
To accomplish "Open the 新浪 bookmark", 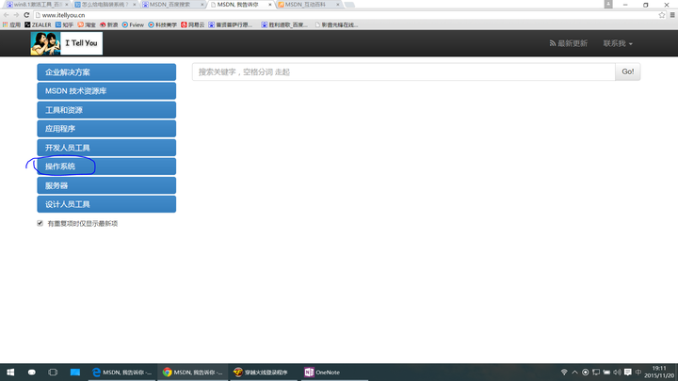I will 109,24.
